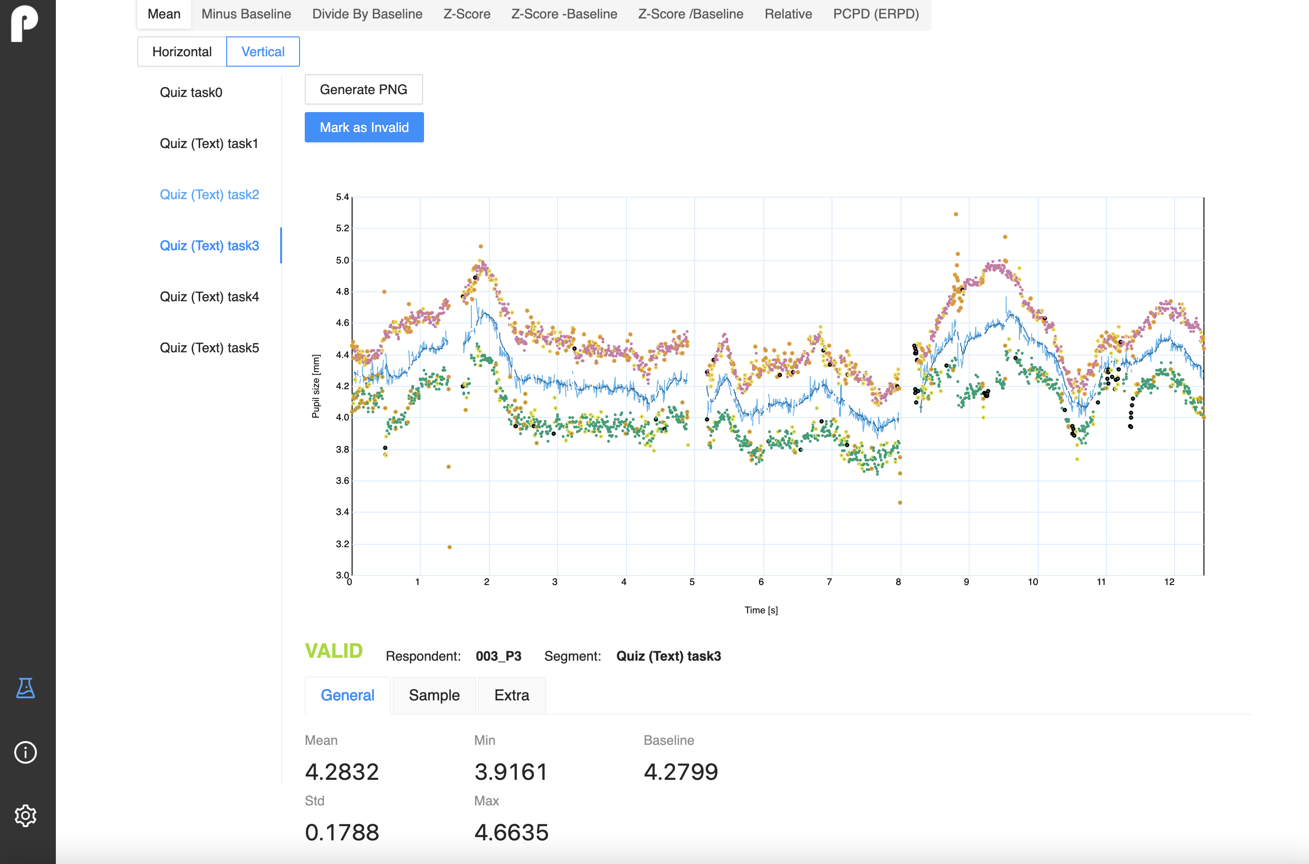Open the Extra statistics tab
The image size is (1309, 864).
point(511,695)
